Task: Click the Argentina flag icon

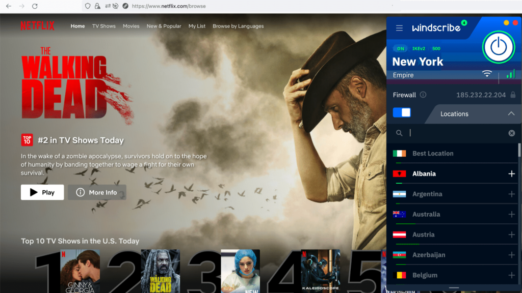Action: (399, 194)
